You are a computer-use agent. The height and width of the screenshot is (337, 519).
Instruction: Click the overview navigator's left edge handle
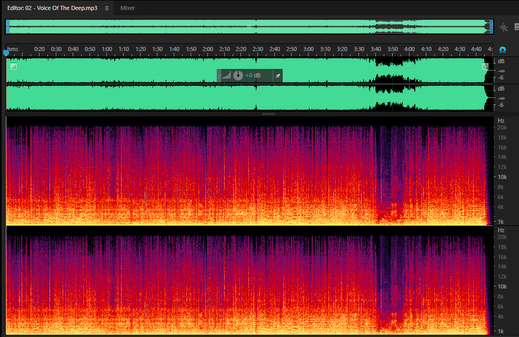pos(7,26)
